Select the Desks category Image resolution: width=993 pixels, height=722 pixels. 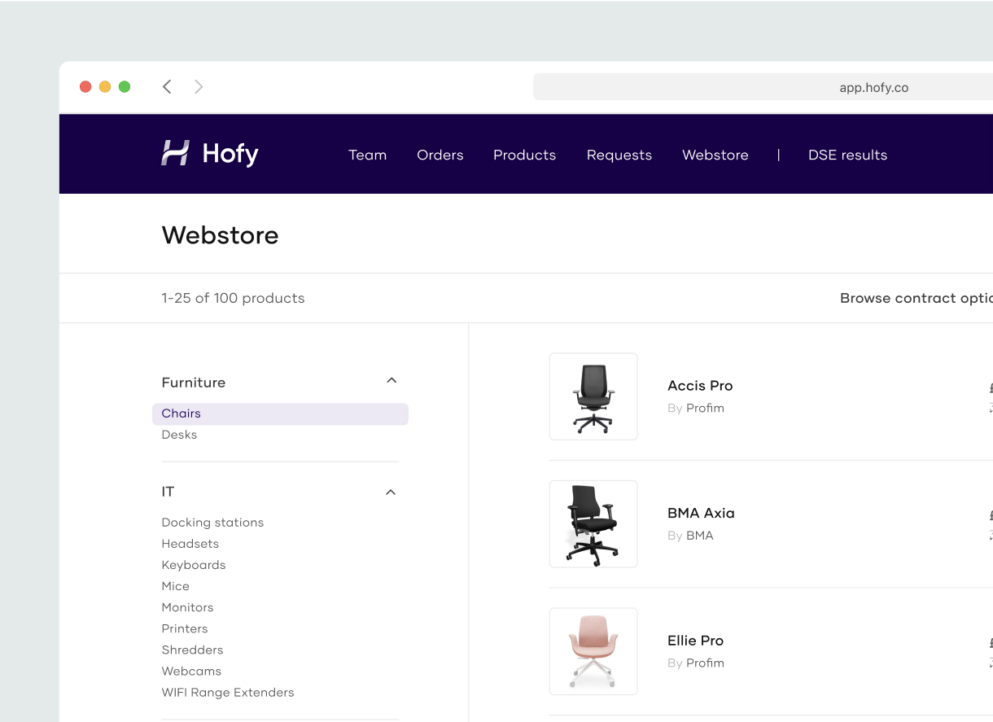click(x=179, y=435)
